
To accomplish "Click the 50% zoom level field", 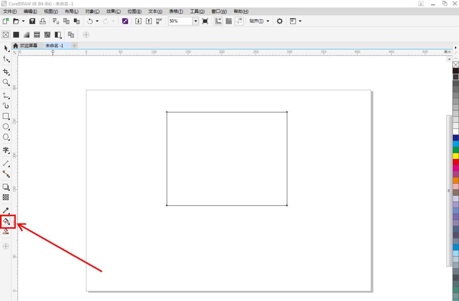I will 180,21.
